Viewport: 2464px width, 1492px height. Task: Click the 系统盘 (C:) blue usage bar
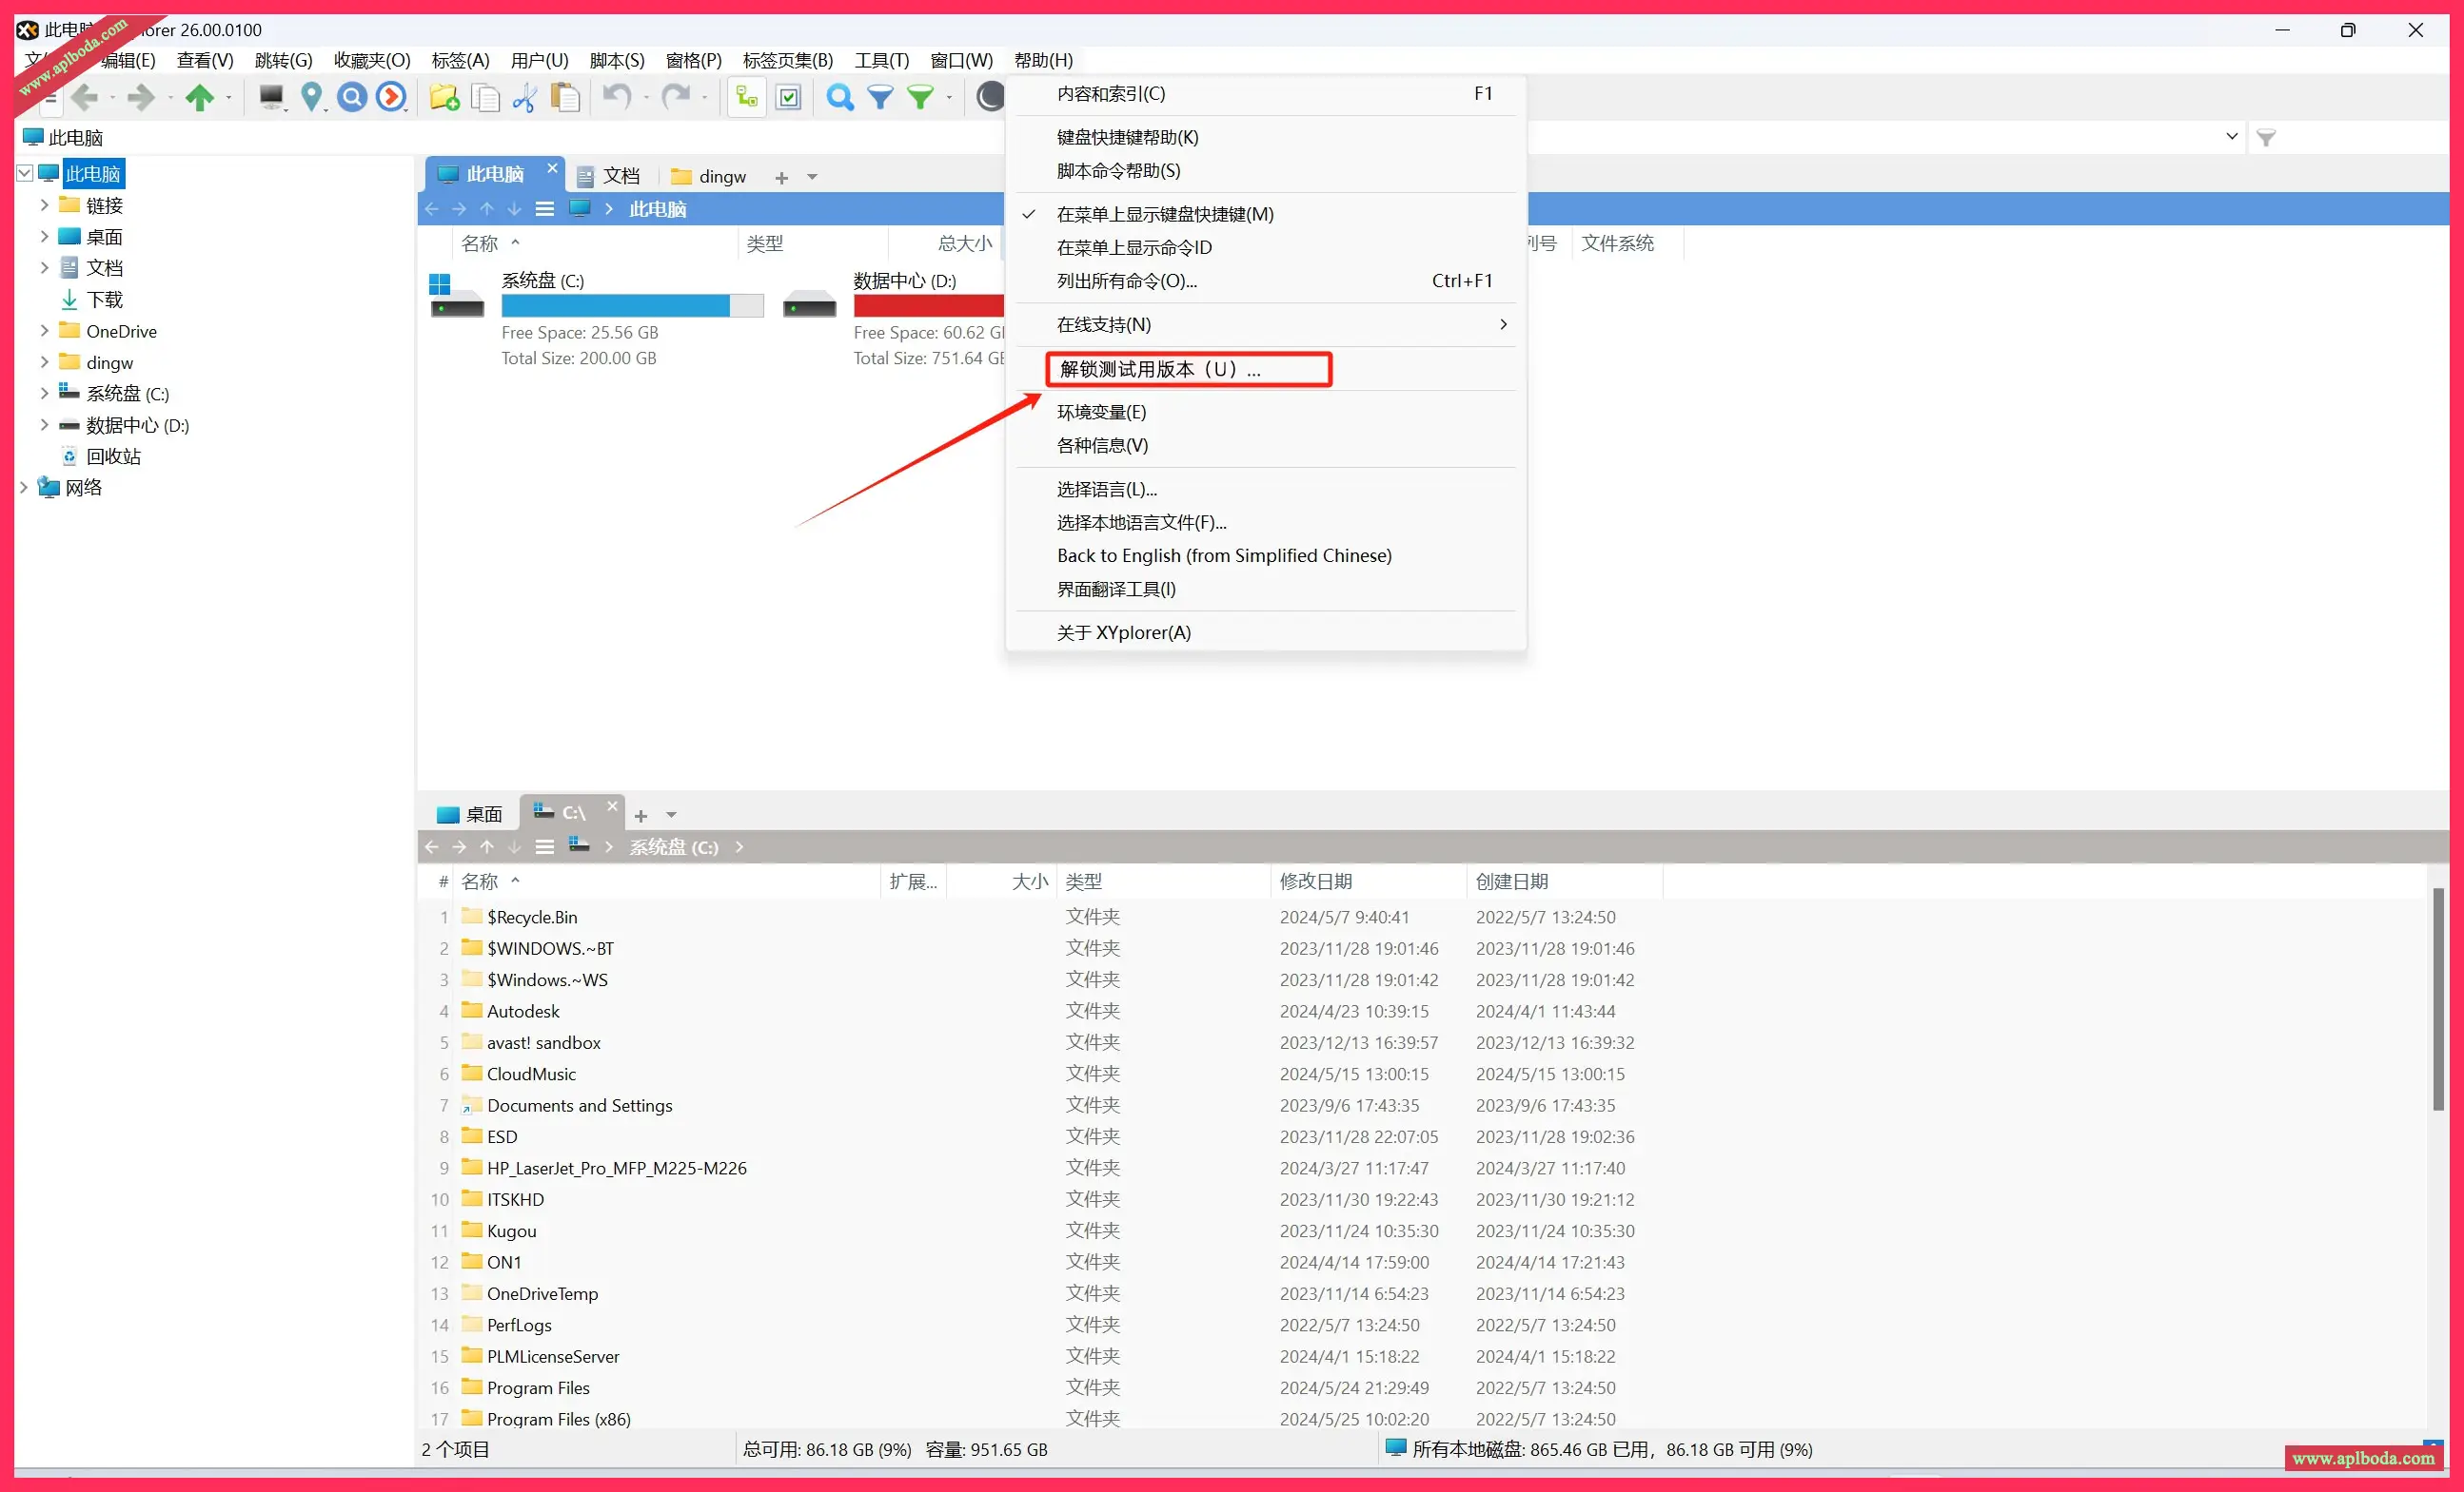pos(615,306)
